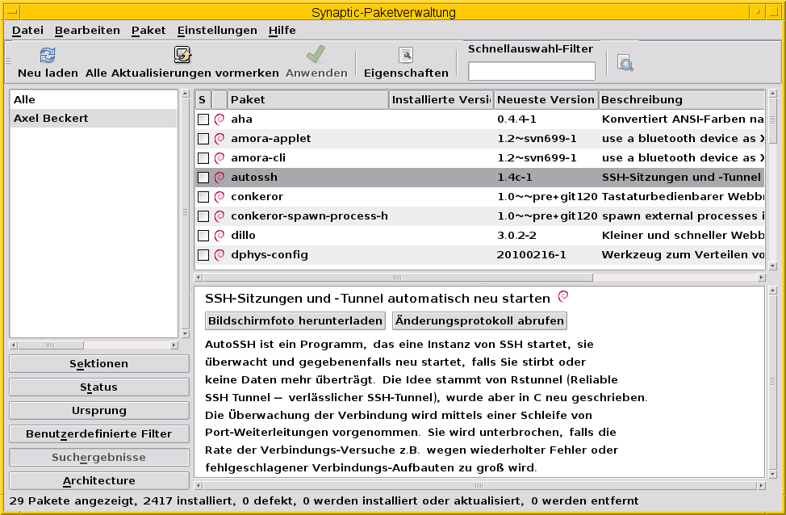The image size is (786, 515).
Task: Click the Bildschirmfoto herunterladen button
Action: (294, 320)
